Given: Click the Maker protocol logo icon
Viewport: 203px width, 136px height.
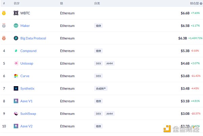Looking at the screenshot, I should click(16, 26).
